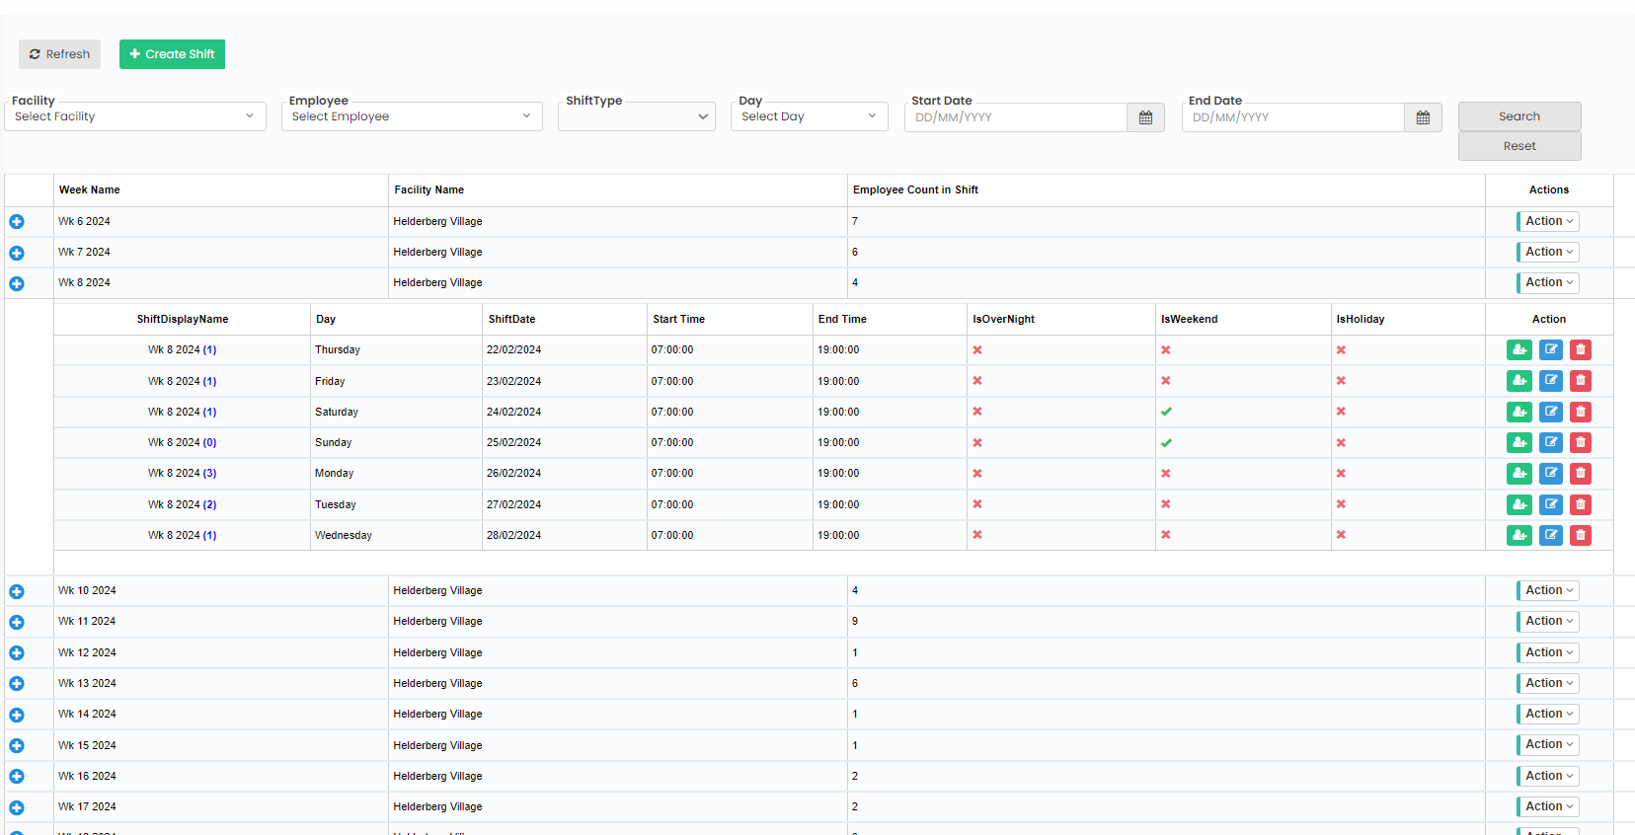The image size is (1635, 835).
Task: Open the Start Date calendar picker icon
Action: [1145, 117]
